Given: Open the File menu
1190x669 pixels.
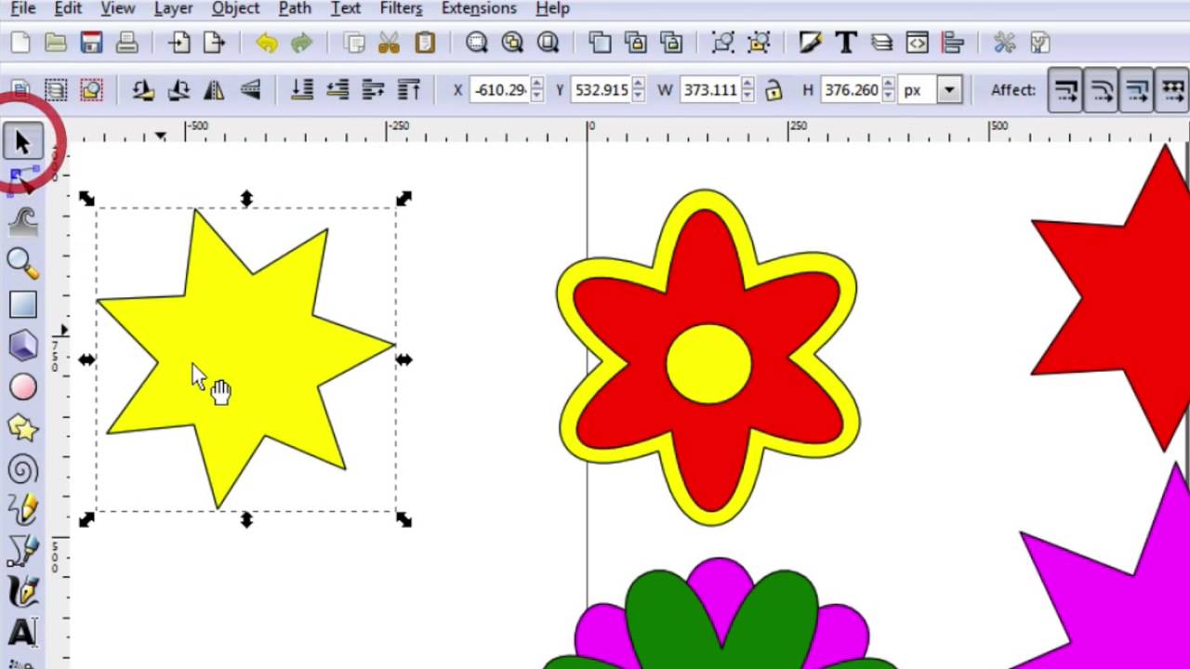Looking at the screenshot, I should (x=23, y=9).
